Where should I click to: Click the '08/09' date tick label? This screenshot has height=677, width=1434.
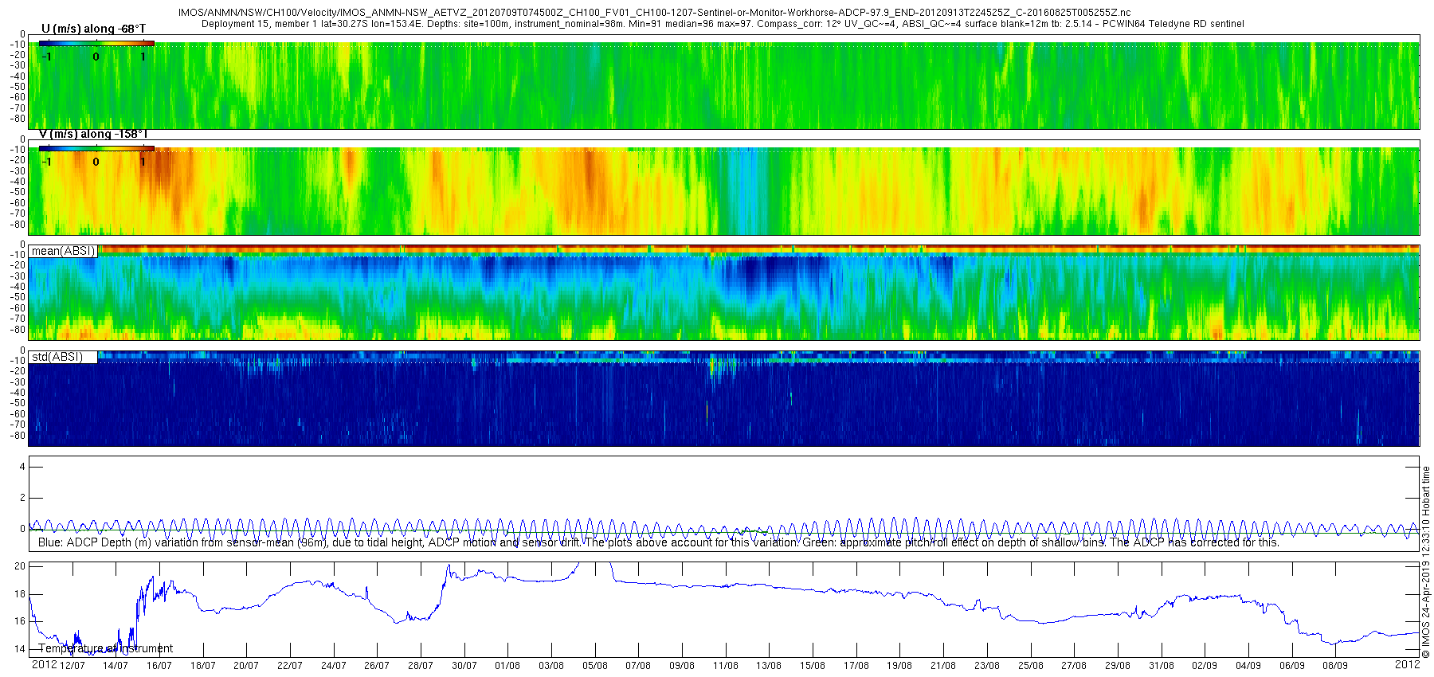click(x=1335, y=666)
